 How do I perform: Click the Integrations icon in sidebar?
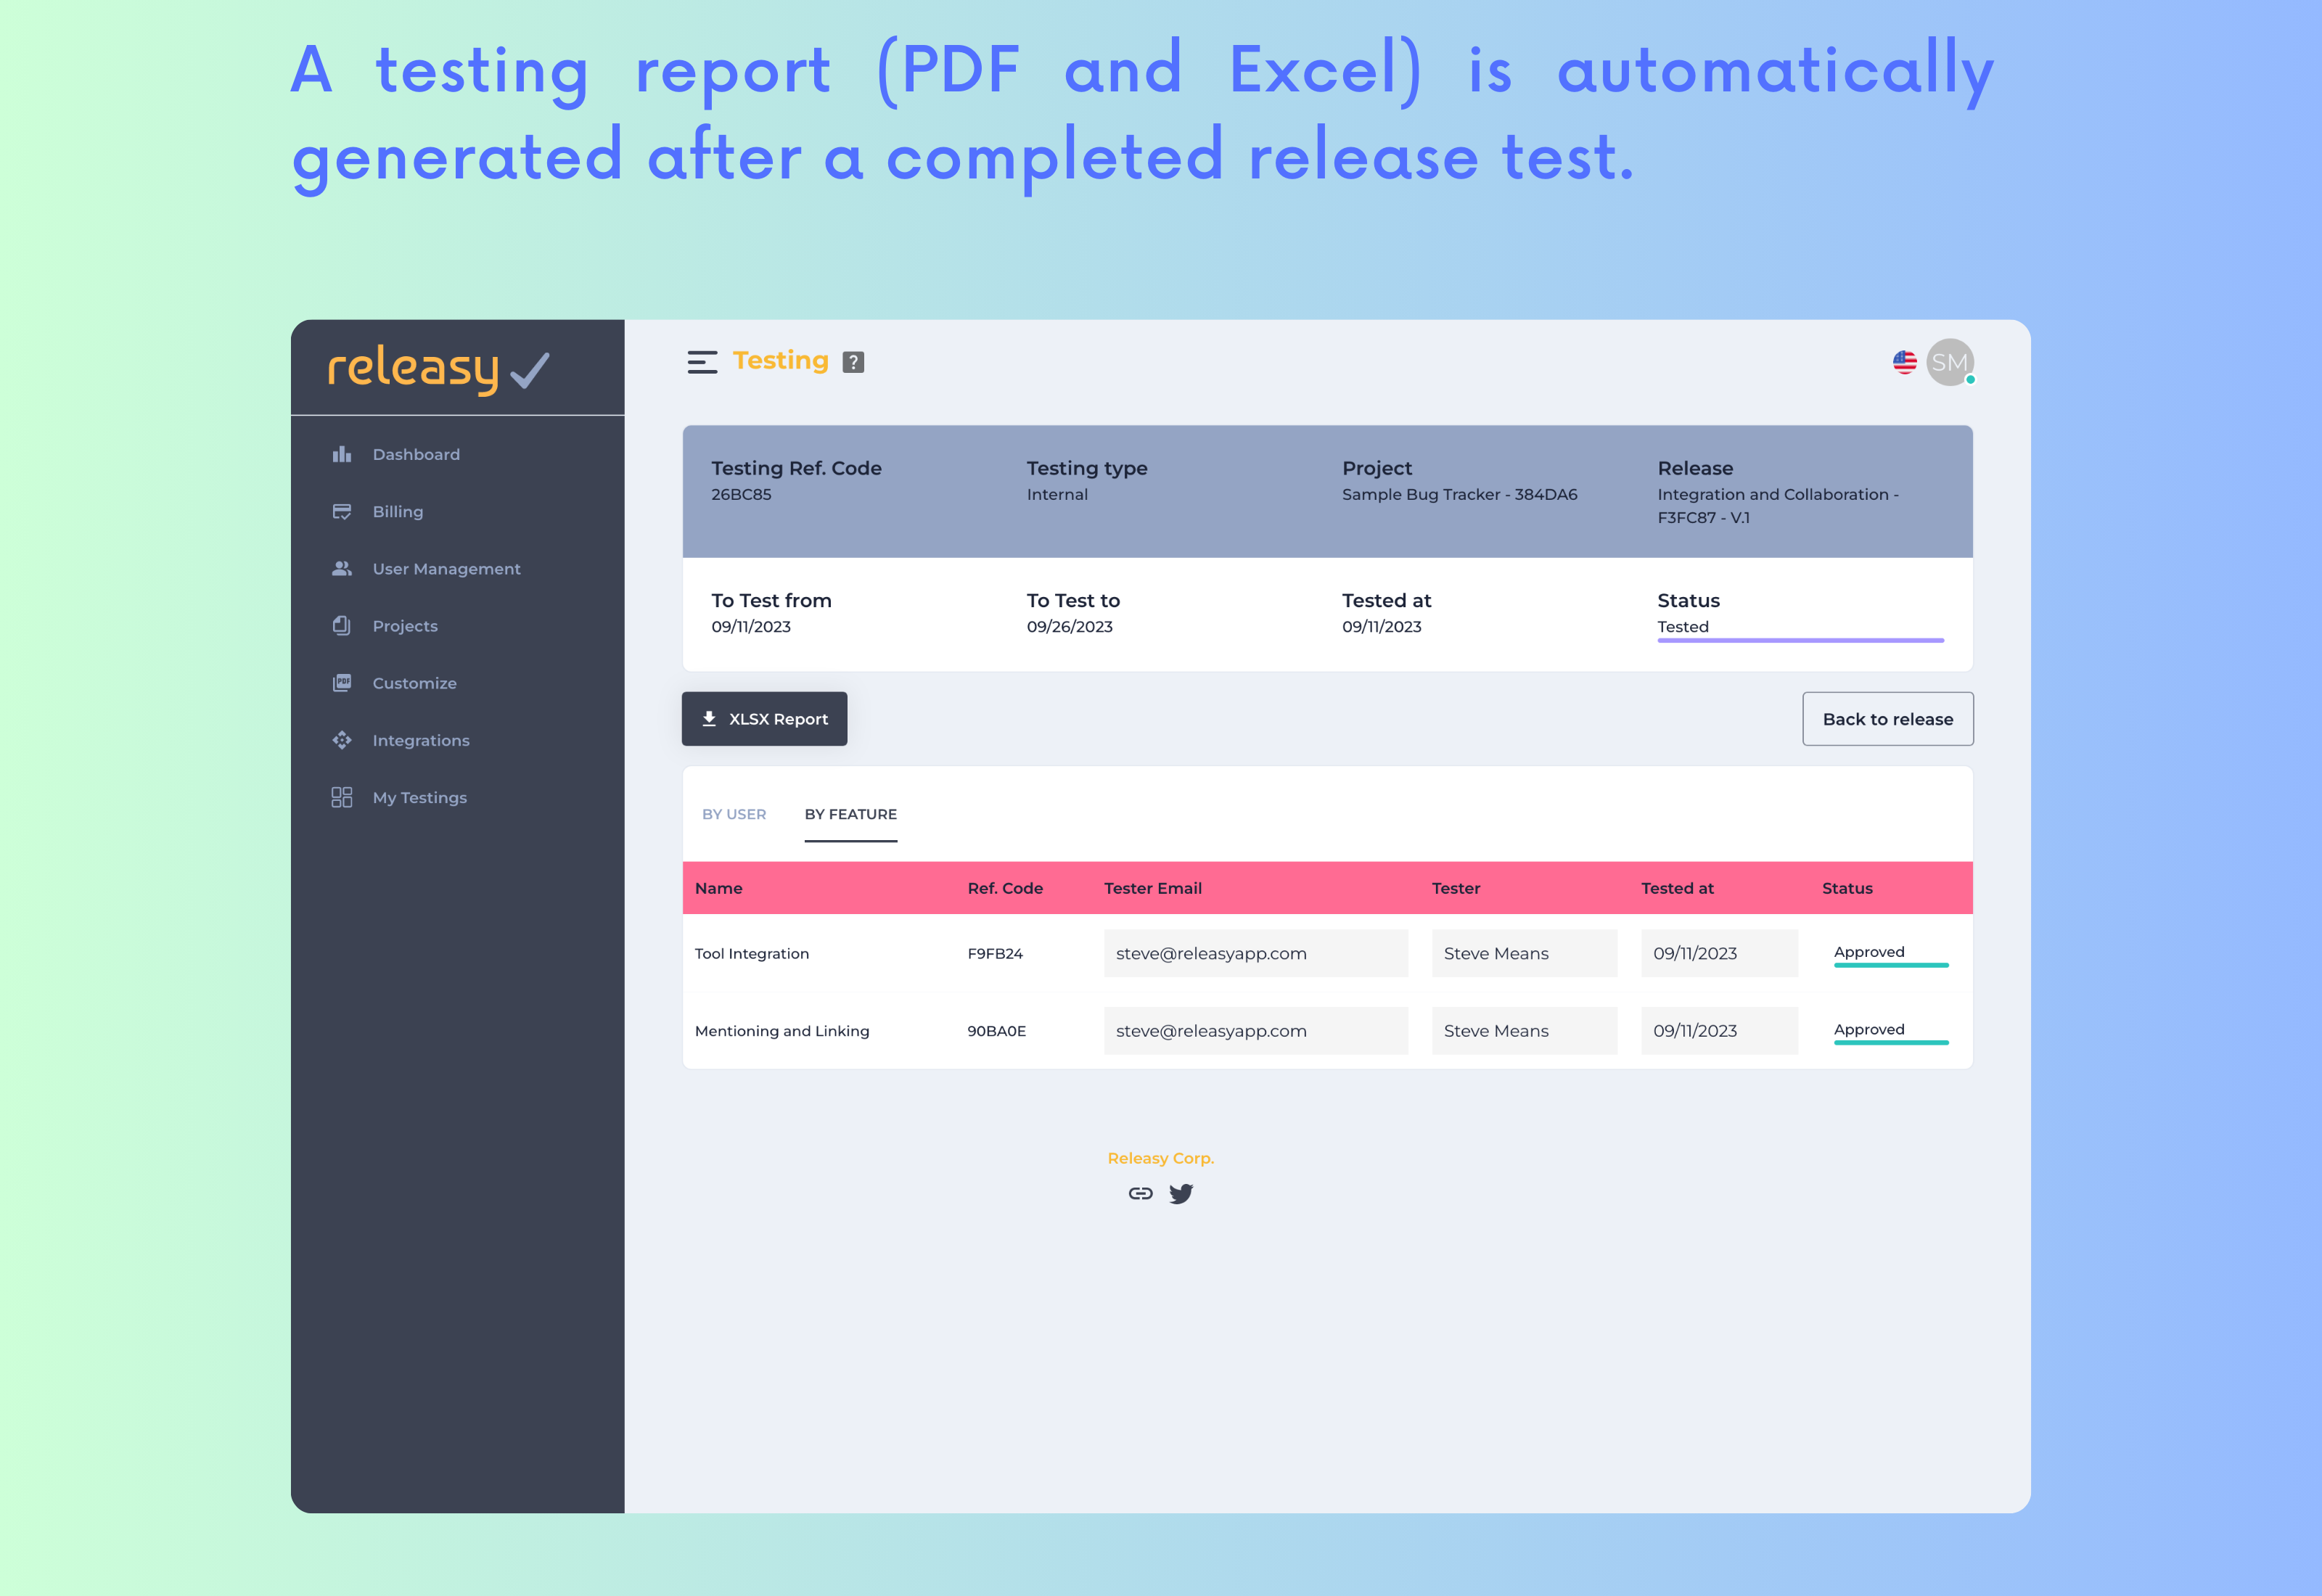point(342,740)
